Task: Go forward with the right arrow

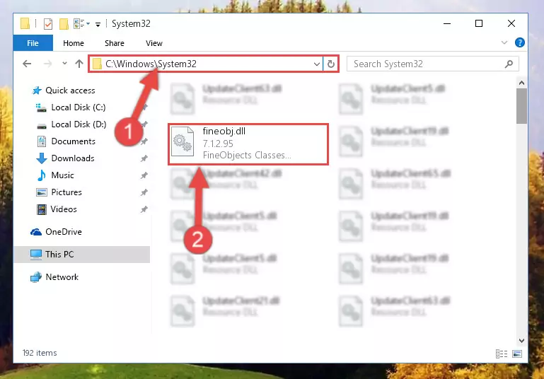Action: point(47,64)
